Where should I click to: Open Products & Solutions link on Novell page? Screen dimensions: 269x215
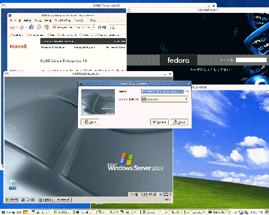tap(53, 48)
